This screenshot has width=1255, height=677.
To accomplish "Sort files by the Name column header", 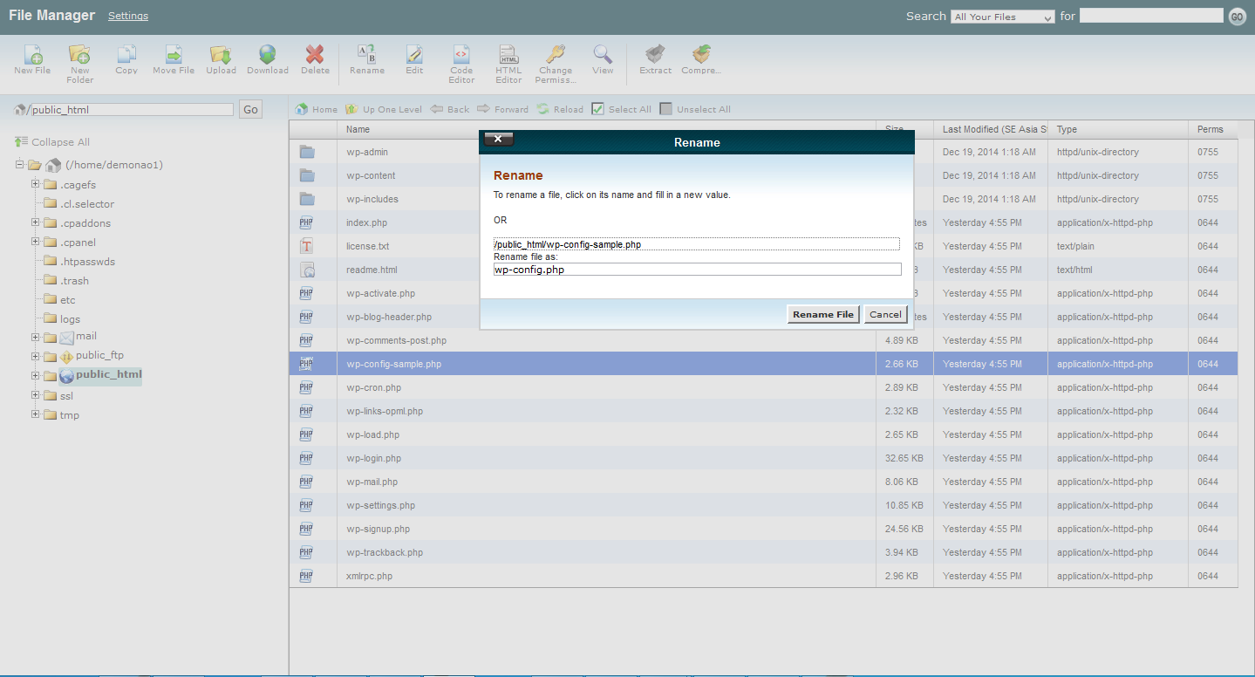I will point(358,129).
